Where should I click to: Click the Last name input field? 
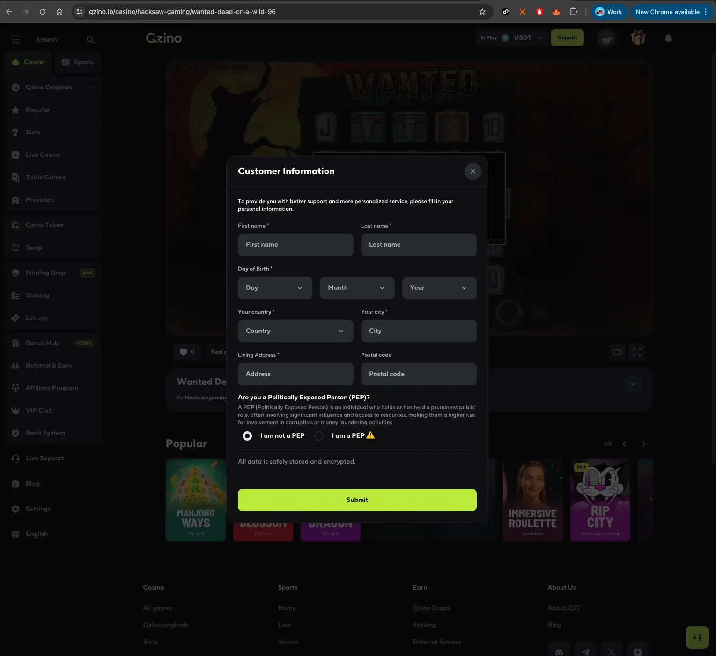tap(419, 245)
